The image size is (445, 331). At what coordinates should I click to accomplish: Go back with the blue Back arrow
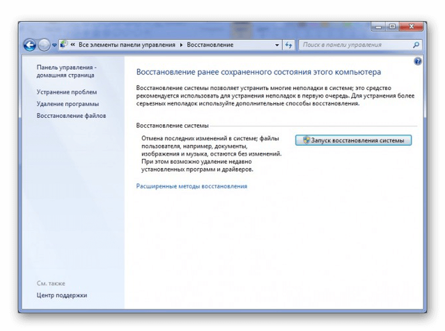tap(30, 45)
